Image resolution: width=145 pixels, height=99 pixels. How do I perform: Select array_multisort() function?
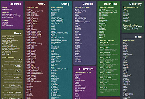(x=32, y=45)
